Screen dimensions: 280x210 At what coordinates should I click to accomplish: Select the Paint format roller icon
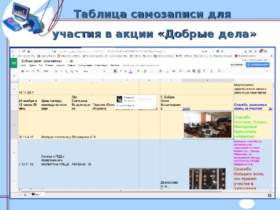coord(38,71)
